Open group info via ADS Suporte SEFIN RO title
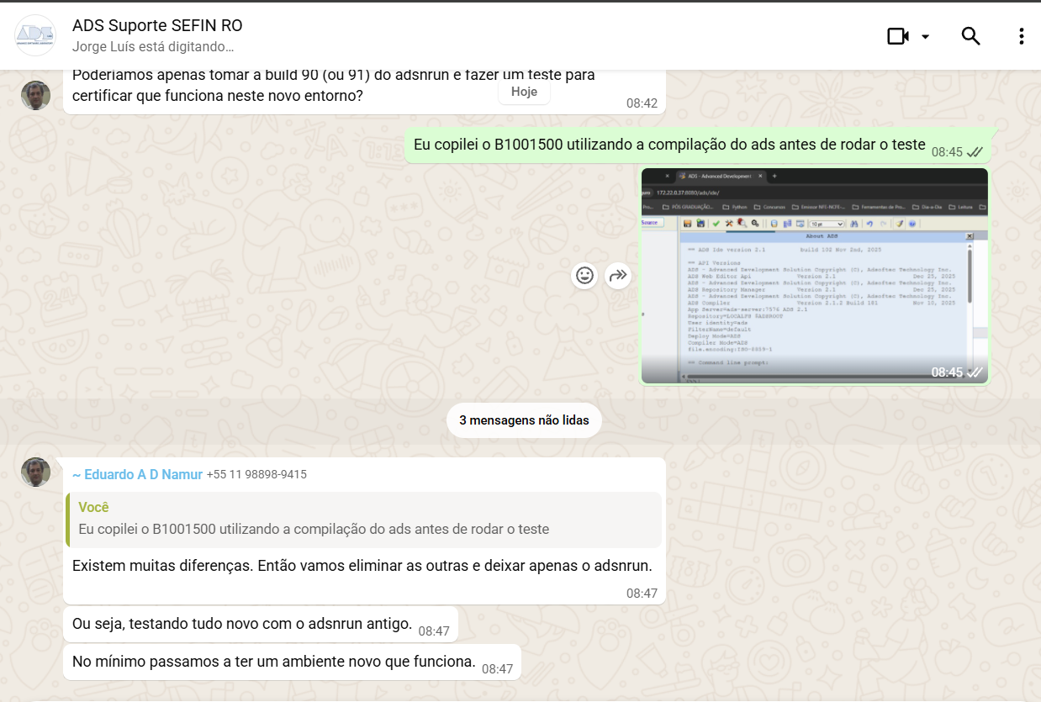 click(x=157, y=26)
